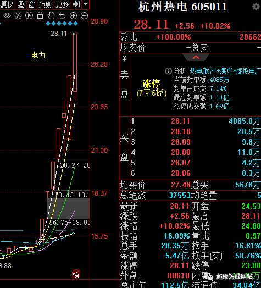Click the 28.11 high price marker on chart

click(x=59, y=34)
